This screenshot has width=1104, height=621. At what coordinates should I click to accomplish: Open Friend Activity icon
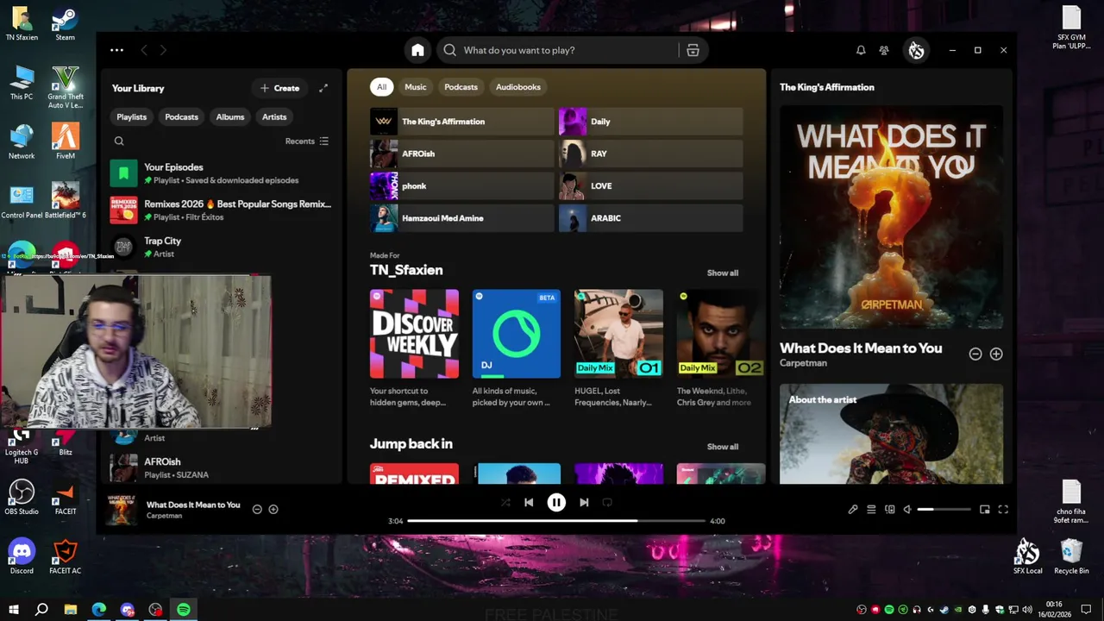(884, 50)
